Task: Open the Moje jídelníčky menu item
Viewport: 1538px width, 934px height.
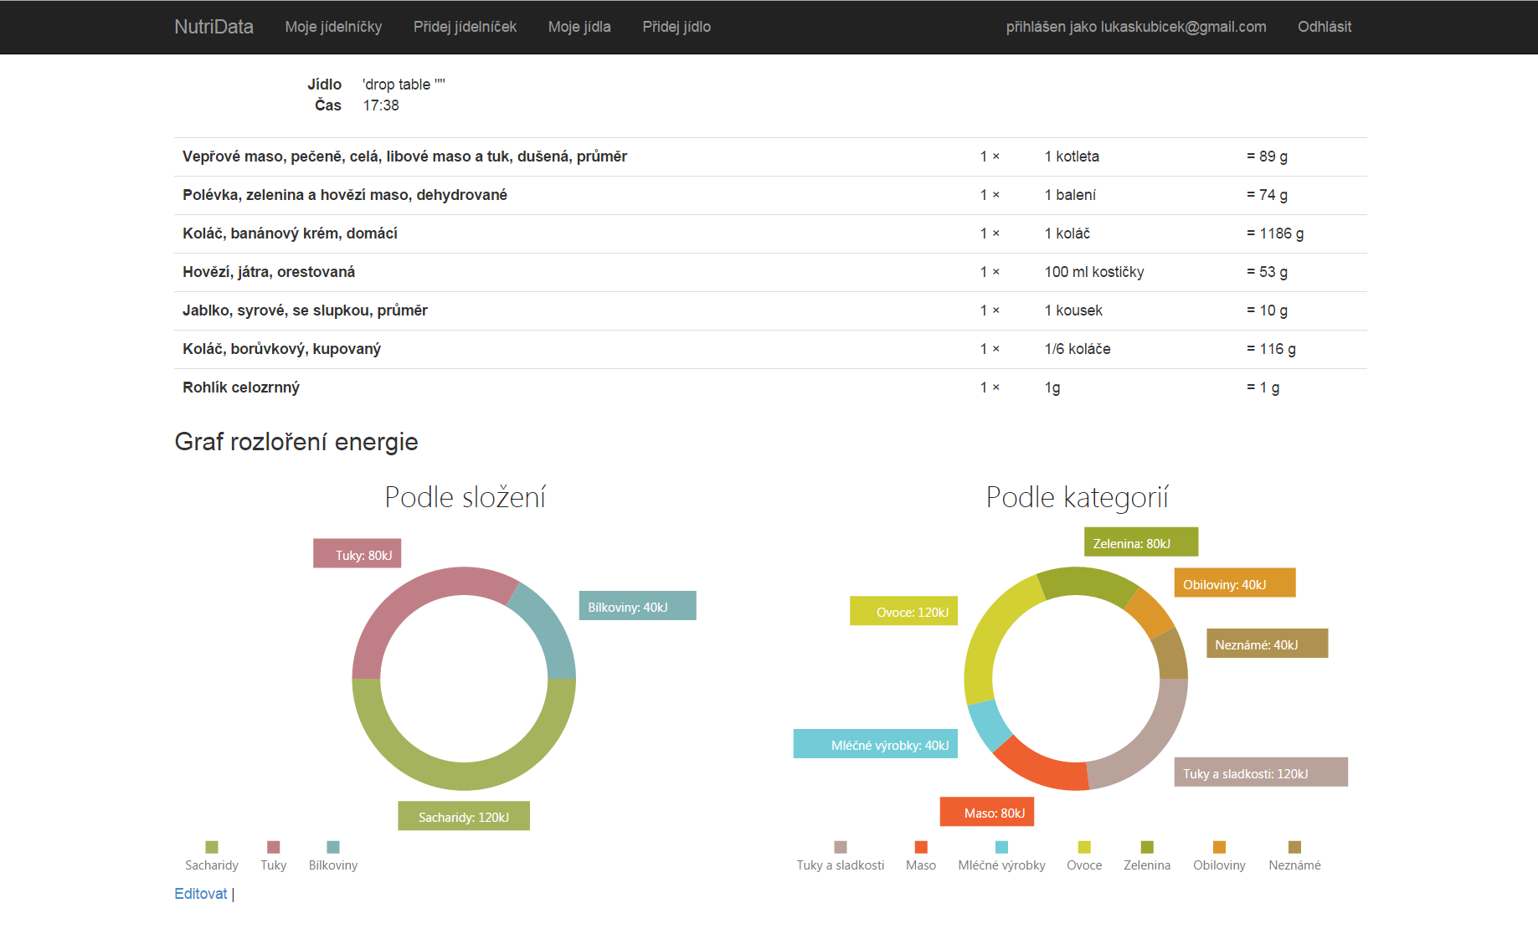Action: pos(333,27)
